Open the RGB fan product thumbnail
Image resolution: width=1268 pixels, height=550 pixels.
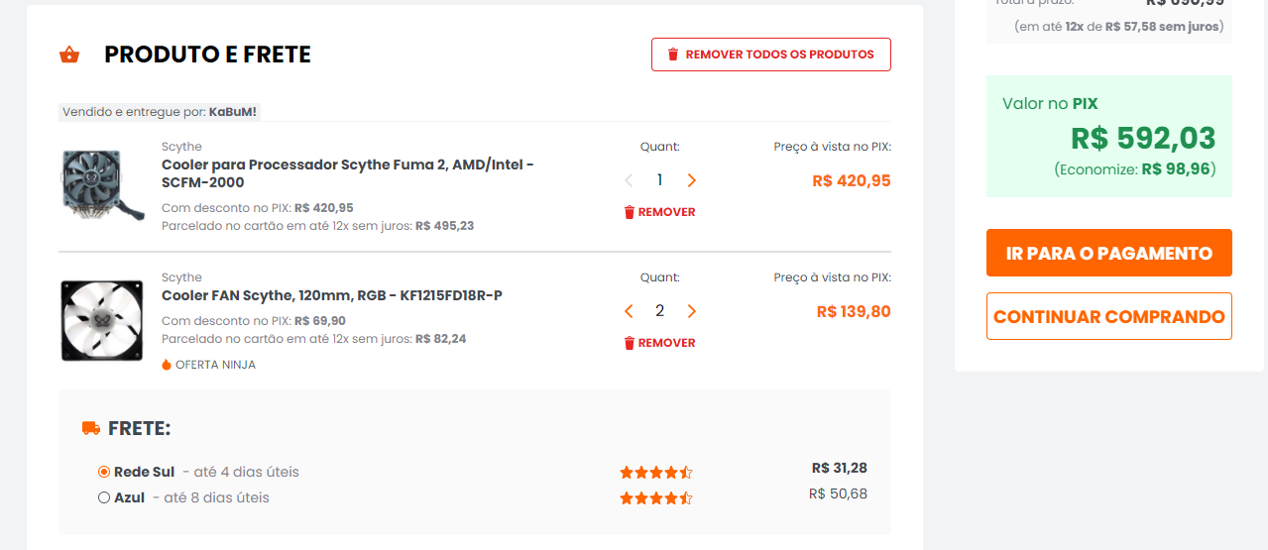point(101,320)
